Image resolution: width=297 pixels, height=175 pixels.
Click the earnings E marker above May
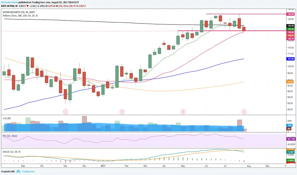[183, 112]
